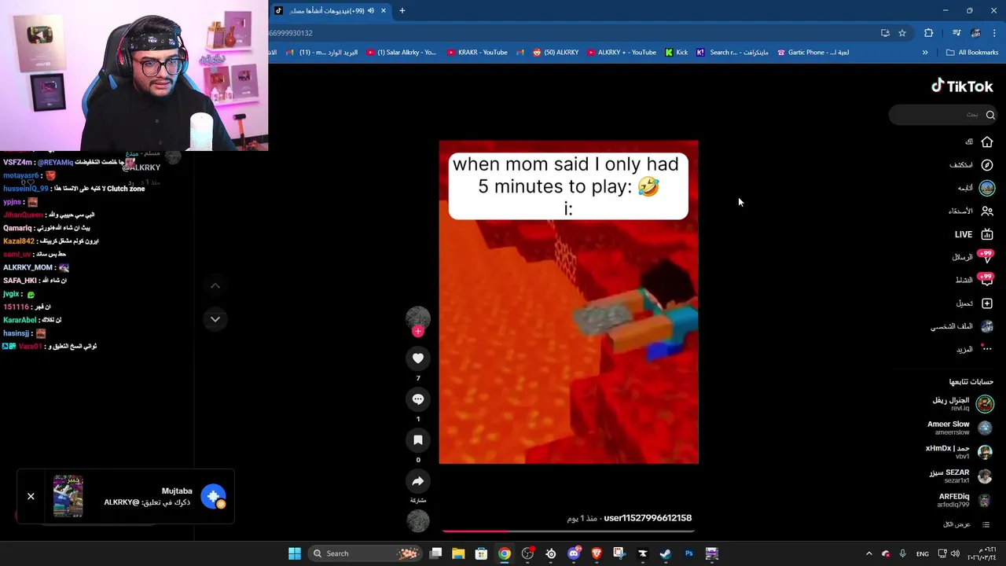1006x566 pixels.
Task: Seek within the video progress bar
Action: tap(568, 531)
